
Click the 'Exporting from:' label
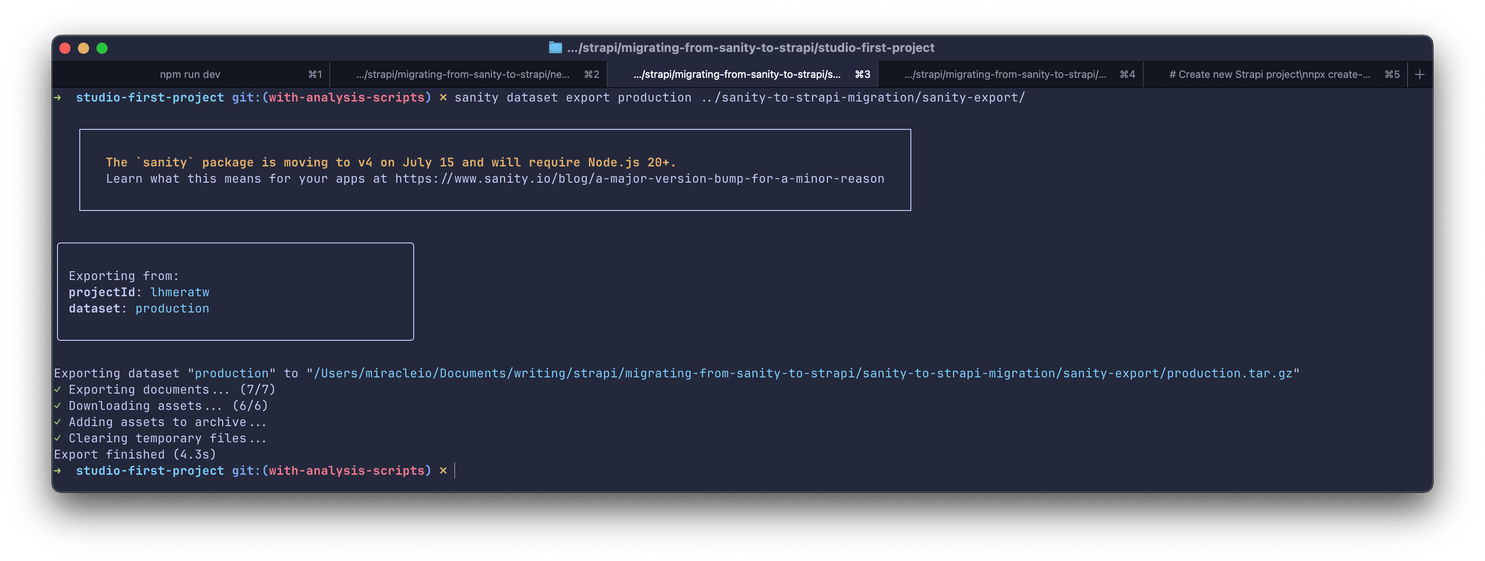click(x=124, y=276)
